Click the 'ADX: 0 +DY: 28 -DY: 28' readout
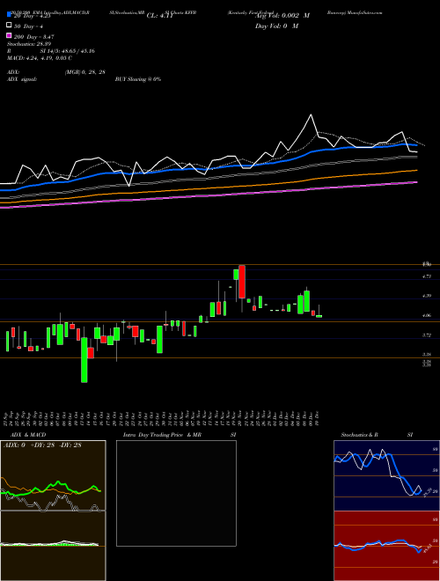 pos(42,445)
